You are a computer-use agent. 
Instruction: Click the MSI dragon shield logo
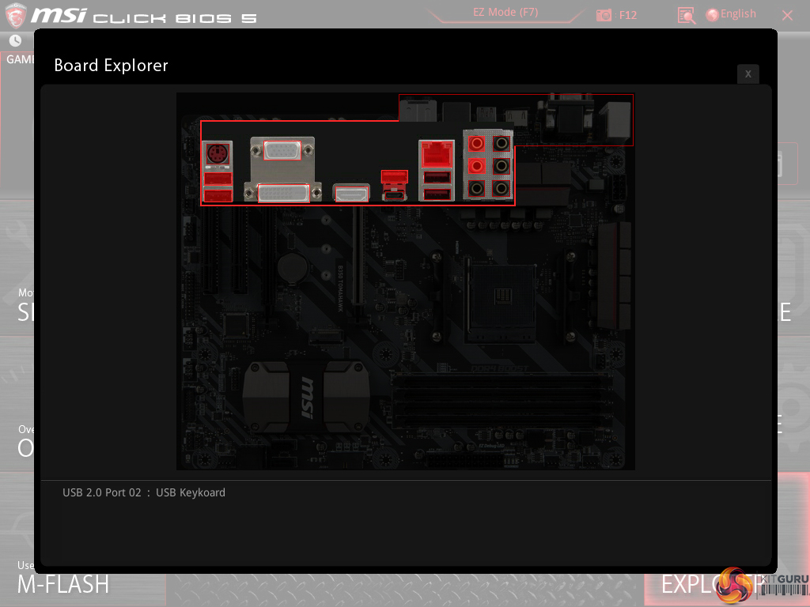coord(16,15)
